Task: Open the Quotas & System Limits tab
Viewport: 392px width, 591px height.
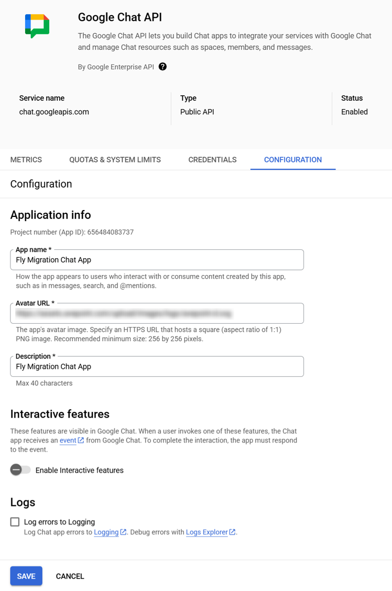Action: tap(115, 160)
